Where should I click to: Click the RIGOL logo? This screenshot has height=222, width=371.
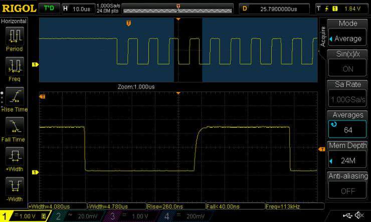[x=19, y=8]
